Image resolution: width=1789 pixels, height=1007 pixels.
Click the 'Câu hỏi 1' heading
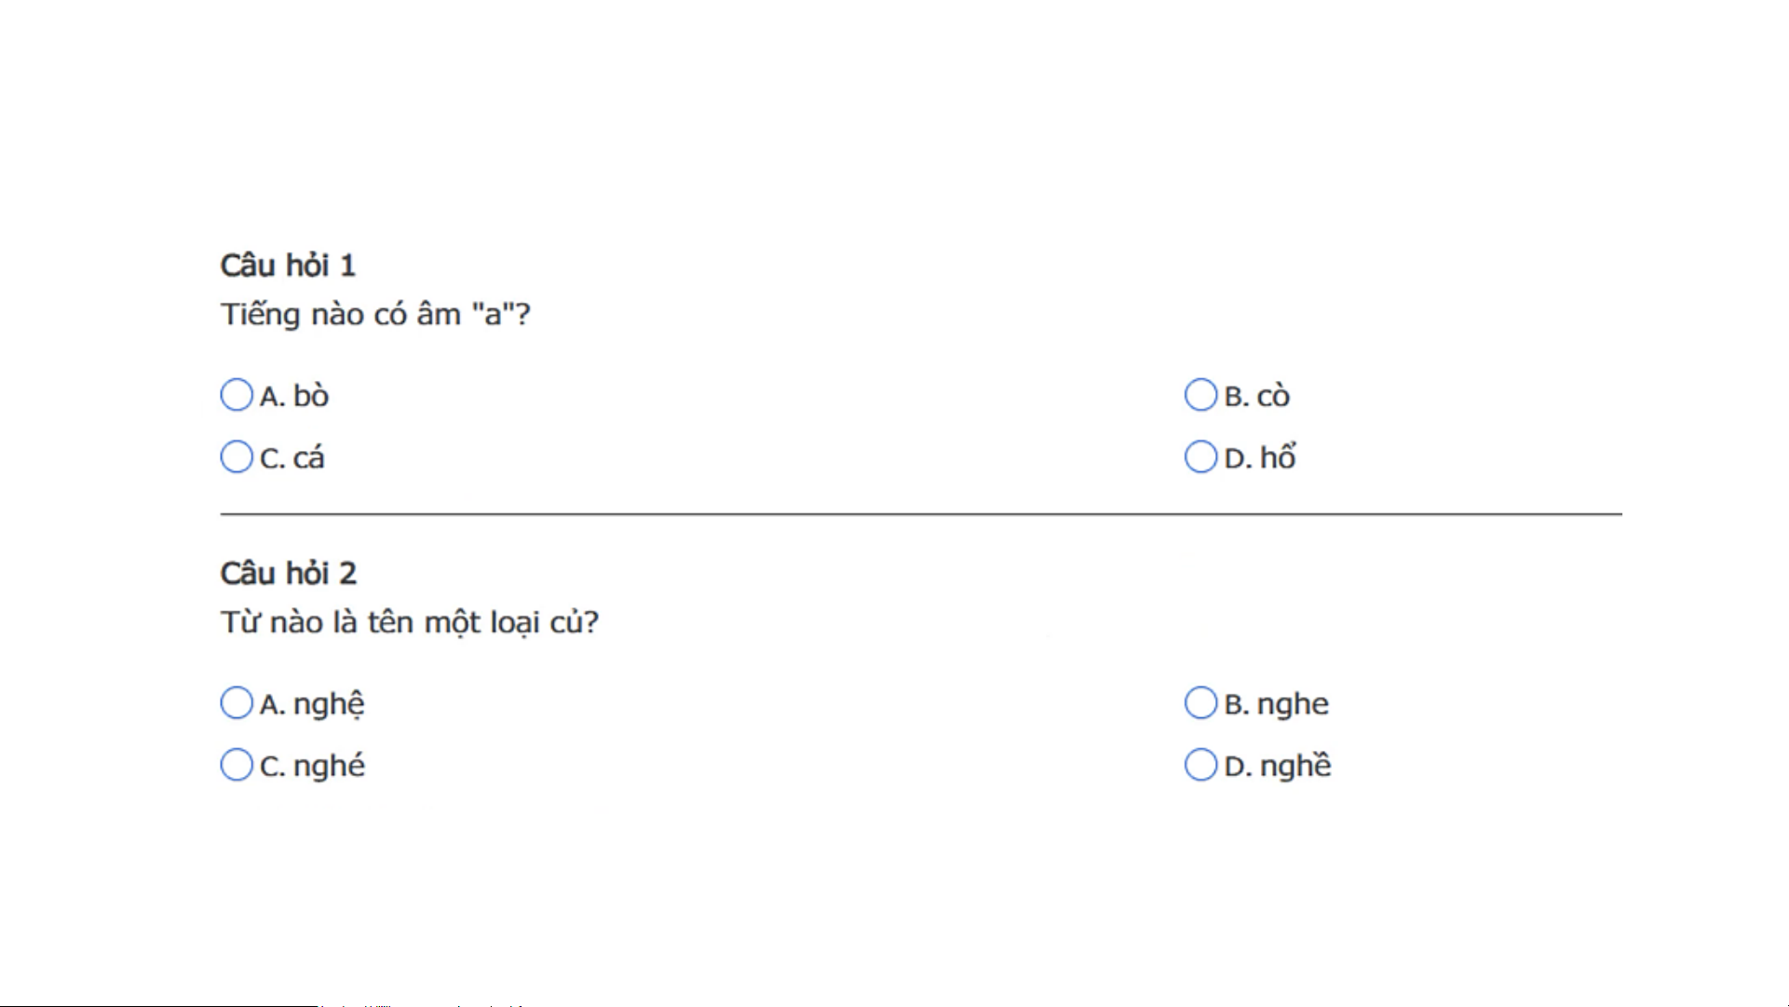[288, 265]
